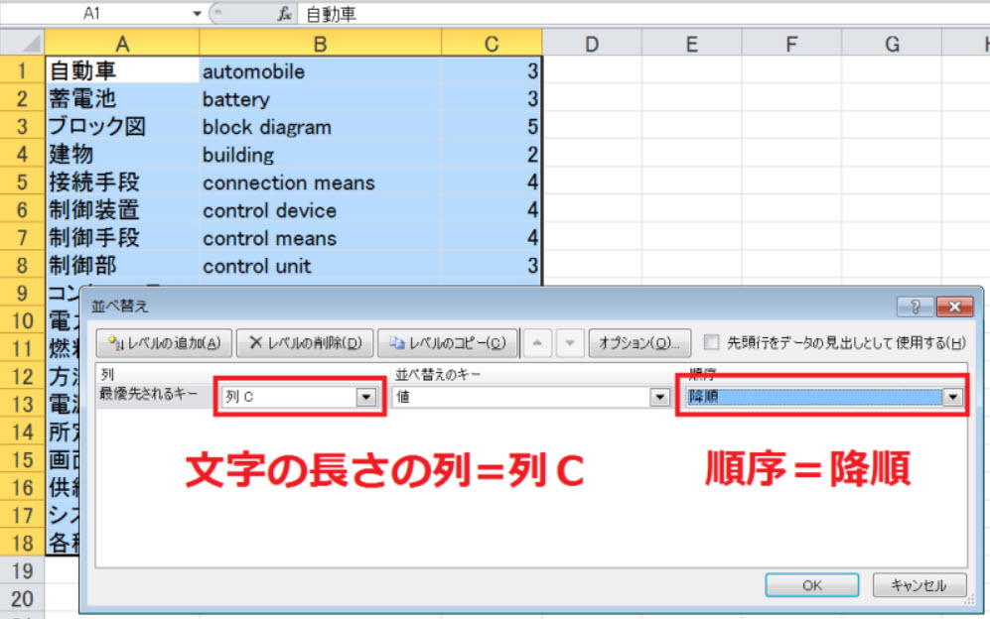Image resolution: width=990 pixels, height=619 pixels.
Task: Click the sort dialog help button
Action: click(x=914, y=307)
